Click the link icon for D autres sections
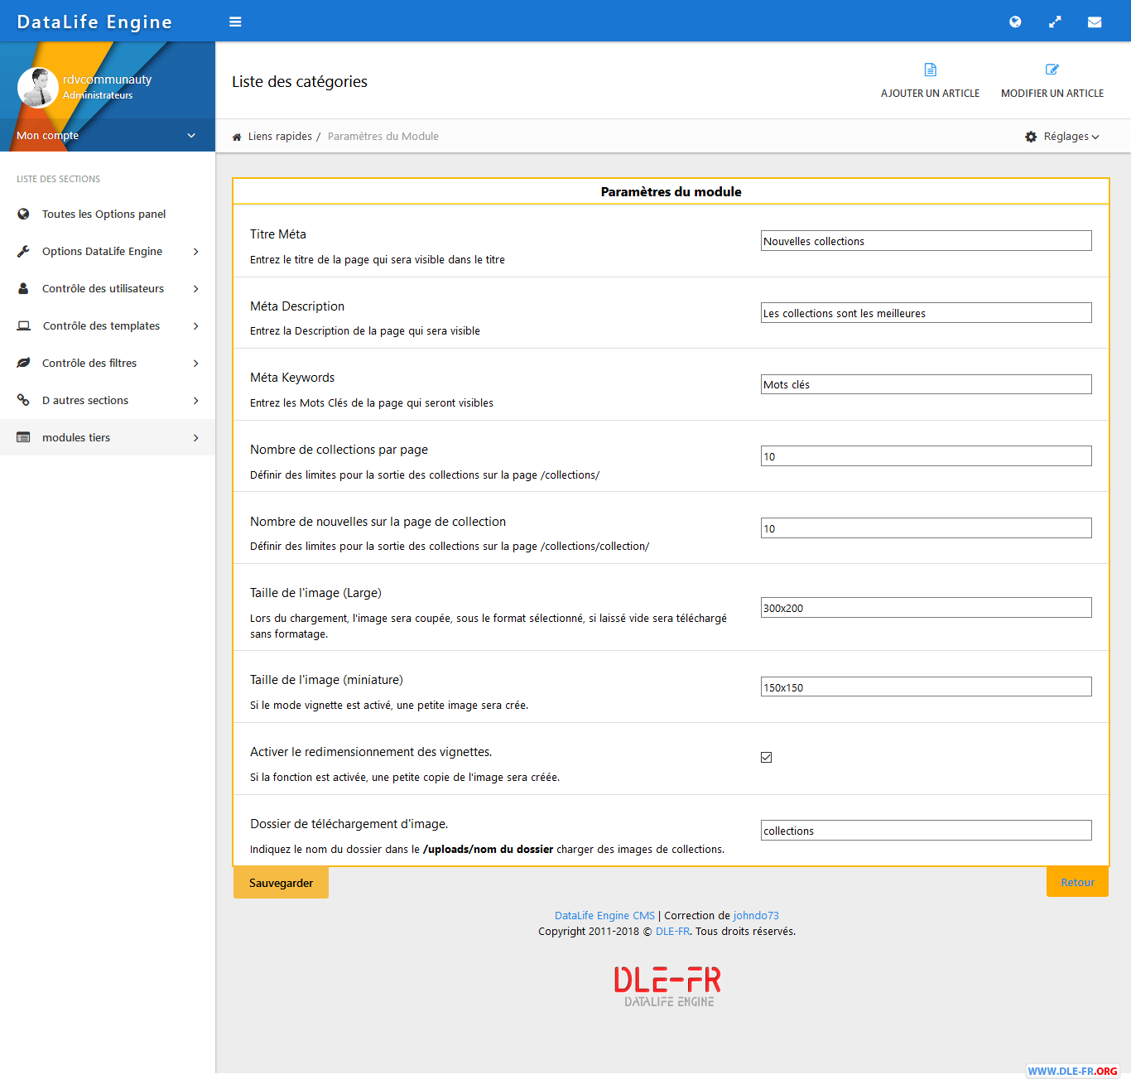The height and width of the screenshot is (1089, 1131). (23, 400)
